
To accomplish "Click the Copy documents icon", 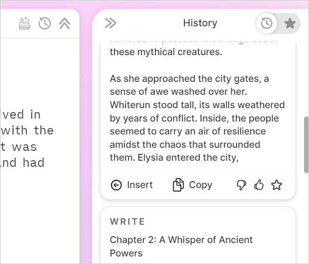I will click(178, 185).
